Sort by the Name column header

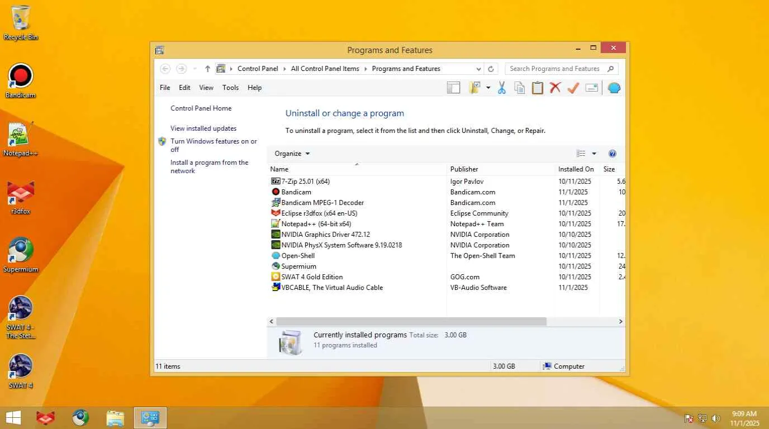(357, 169)
